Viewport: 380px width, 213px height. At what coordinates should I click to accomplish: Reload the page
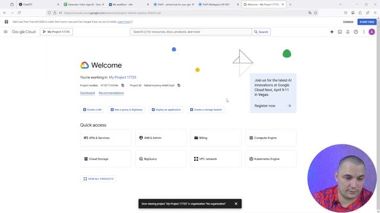tap(19, 13)
